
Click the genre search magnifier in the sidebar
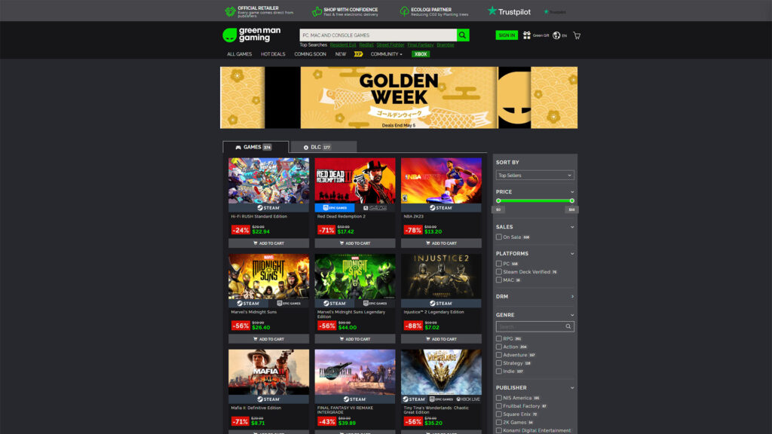(x=570, y=326)
